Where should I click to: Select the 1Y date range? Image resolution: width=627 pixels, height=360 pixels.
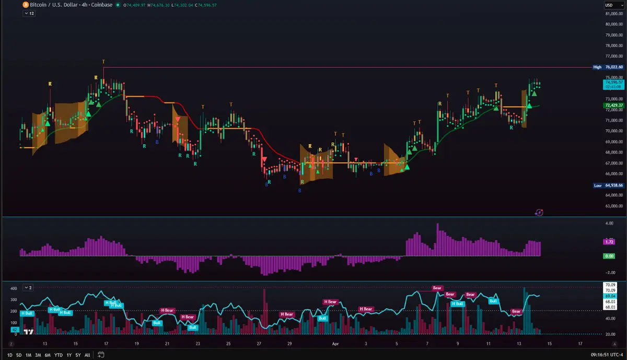point(69,355)
